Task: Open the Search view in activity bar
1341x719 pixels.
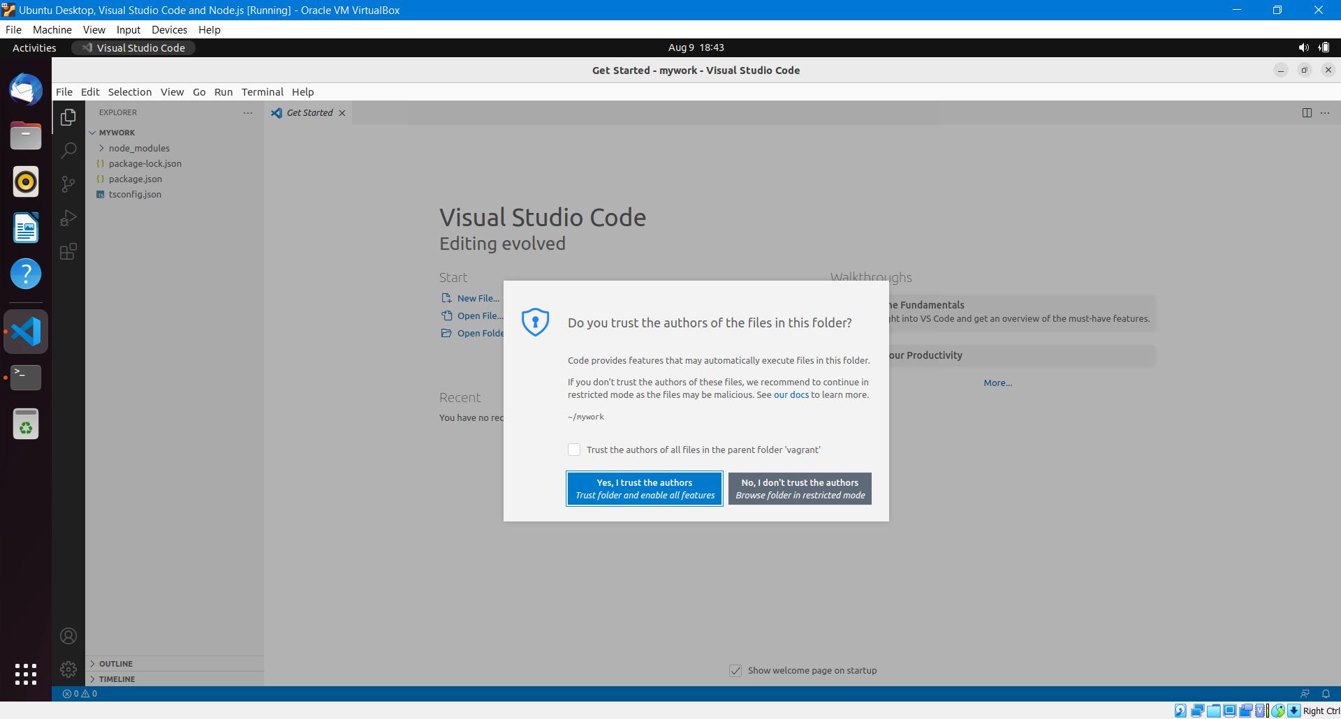Action: pos(68,150)
